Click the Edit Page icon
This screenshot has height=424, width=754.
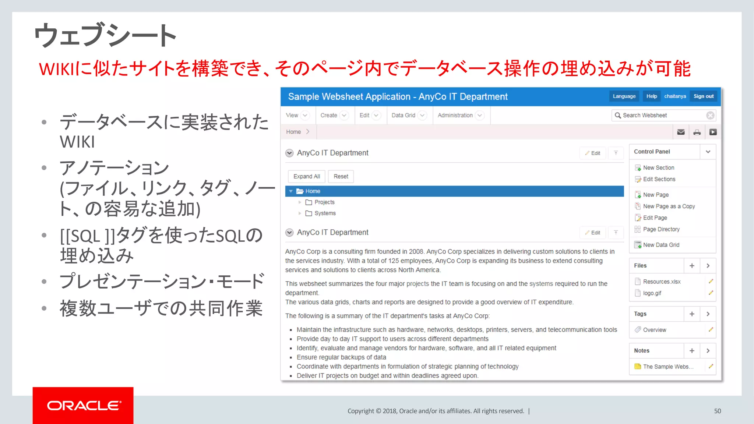click(638, 218)
